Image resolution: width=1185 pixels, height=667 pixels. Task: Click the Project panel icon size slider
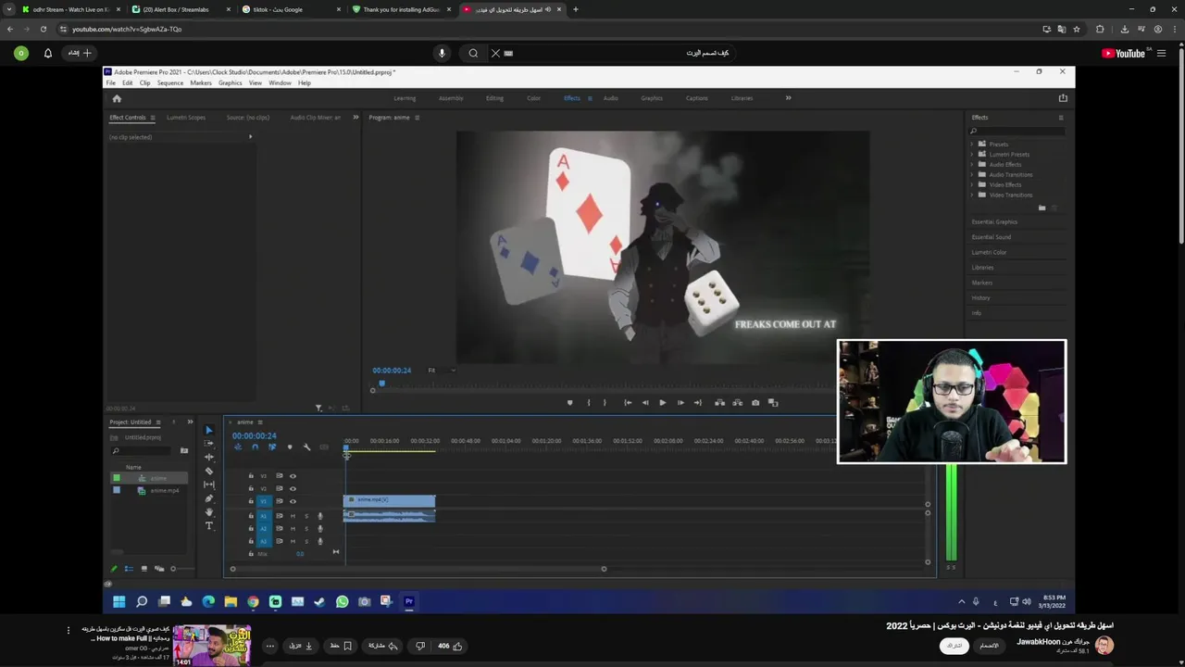pos(173,569)
